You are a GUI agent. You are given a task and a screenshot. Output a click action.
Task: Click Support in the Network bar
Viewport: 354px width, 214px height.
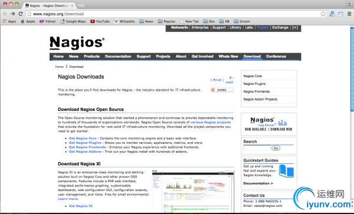coord(219,28)
